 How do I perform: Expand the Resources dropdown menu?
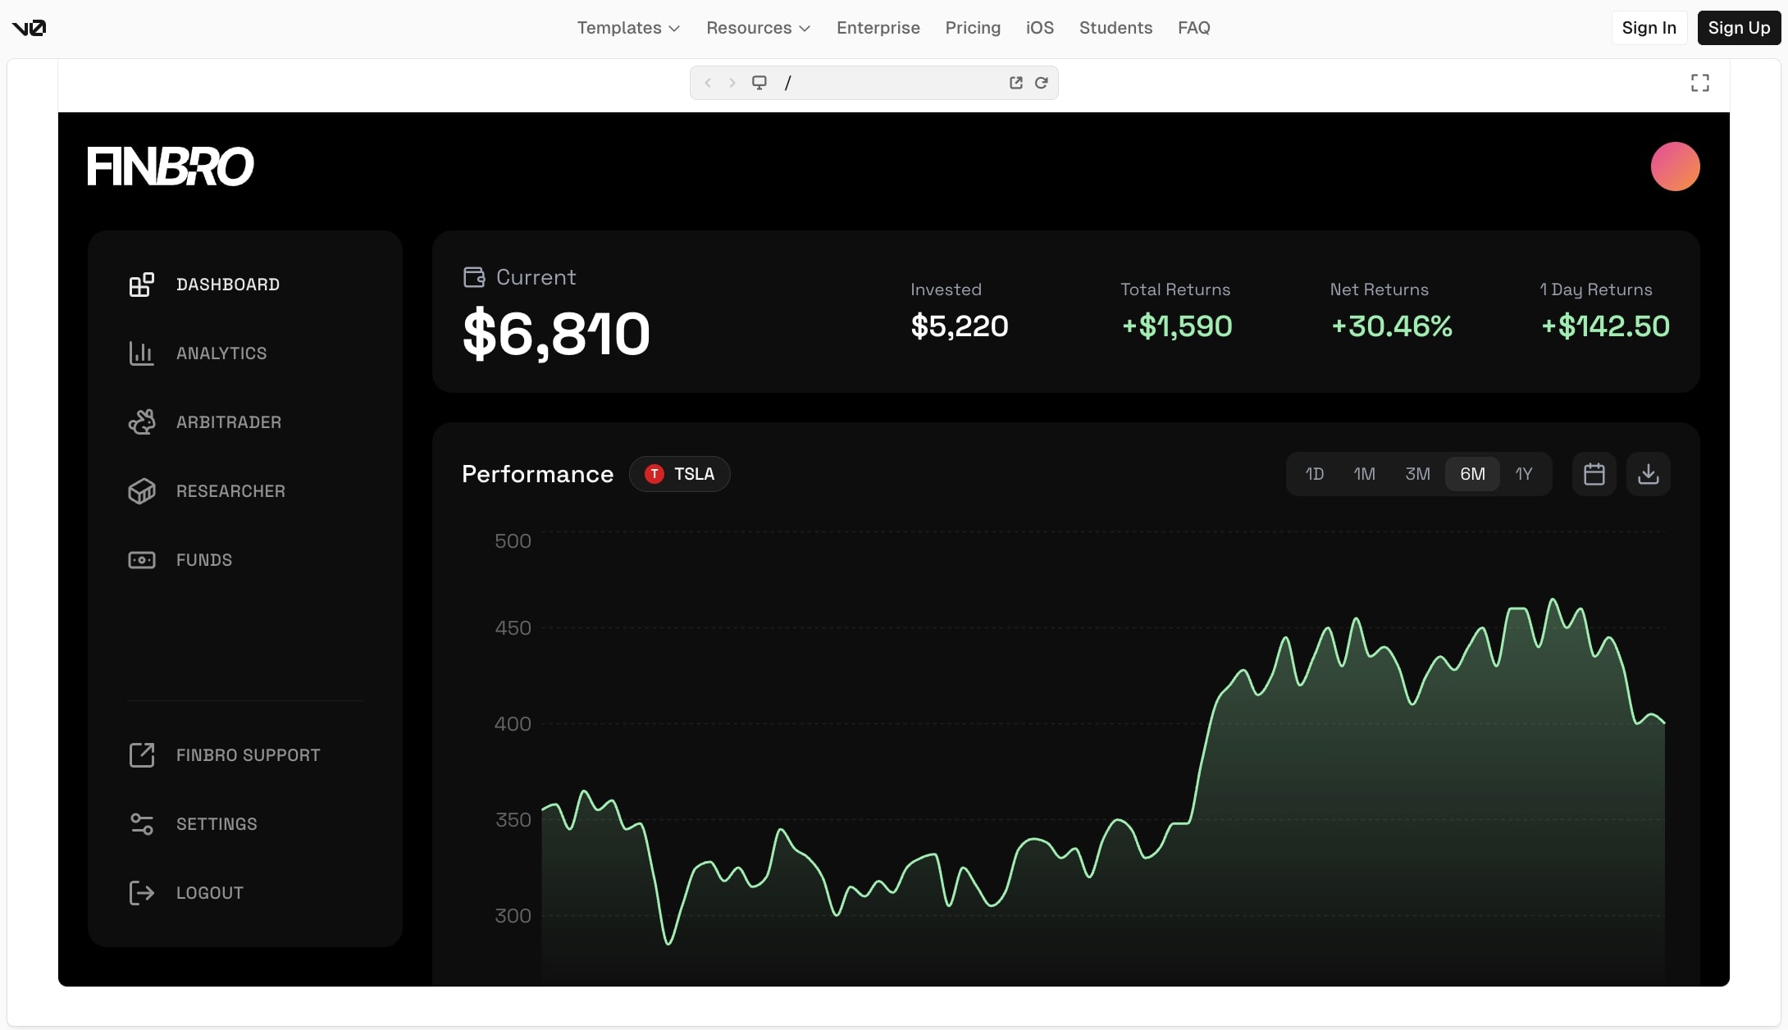758,28
